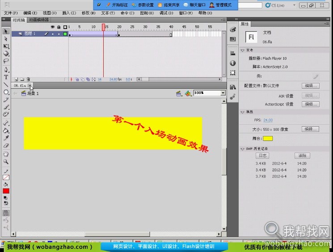Select the Subselection tool
The image size is (333, 252).
[6, 39]
